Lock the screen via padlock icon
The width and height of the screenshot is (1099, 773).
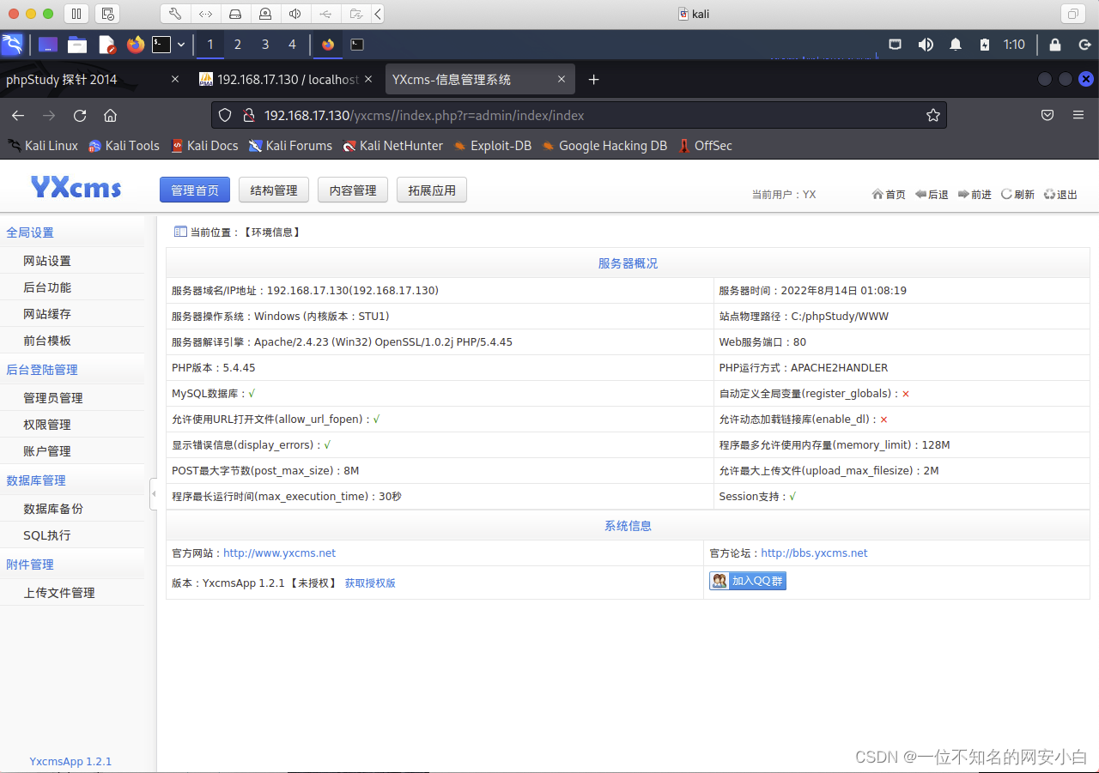[1055, 45]
